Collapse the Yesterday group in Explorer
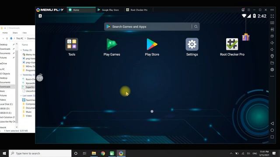Image resolution: width=280 pixels, height=157 pixels. click(21, 75)
